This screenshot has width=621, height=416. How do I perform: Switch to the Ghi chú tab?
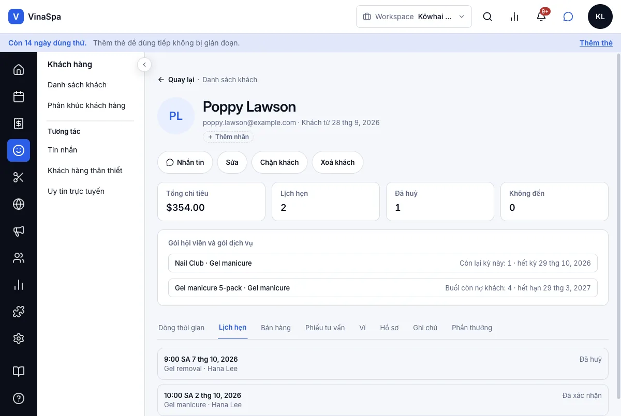tap(425, 328)
